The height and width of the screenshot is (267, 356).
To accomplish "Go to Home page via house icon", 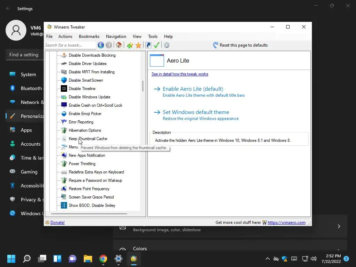I will (x=119, y=45).
